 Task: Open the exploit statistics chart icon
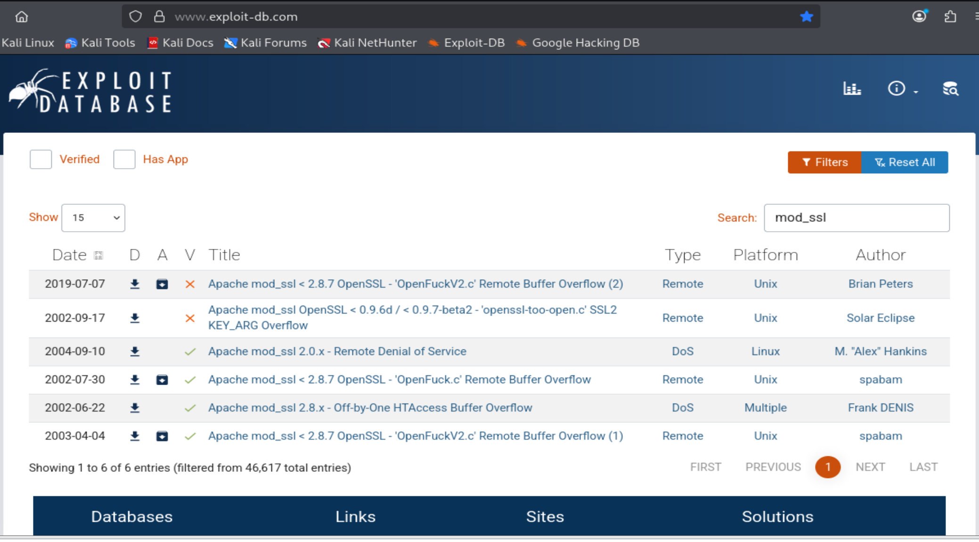tap(852, 89)
